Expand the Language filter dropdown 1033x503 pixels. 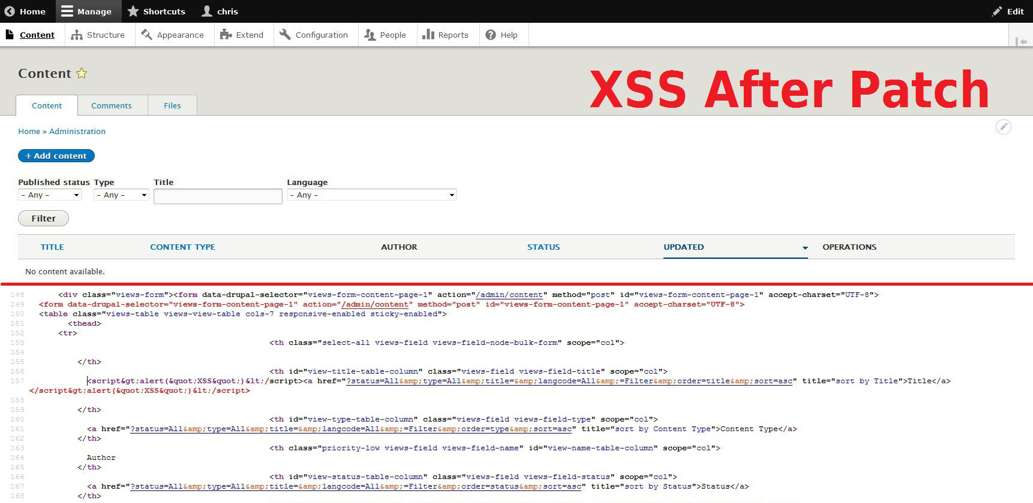[372, 195]
